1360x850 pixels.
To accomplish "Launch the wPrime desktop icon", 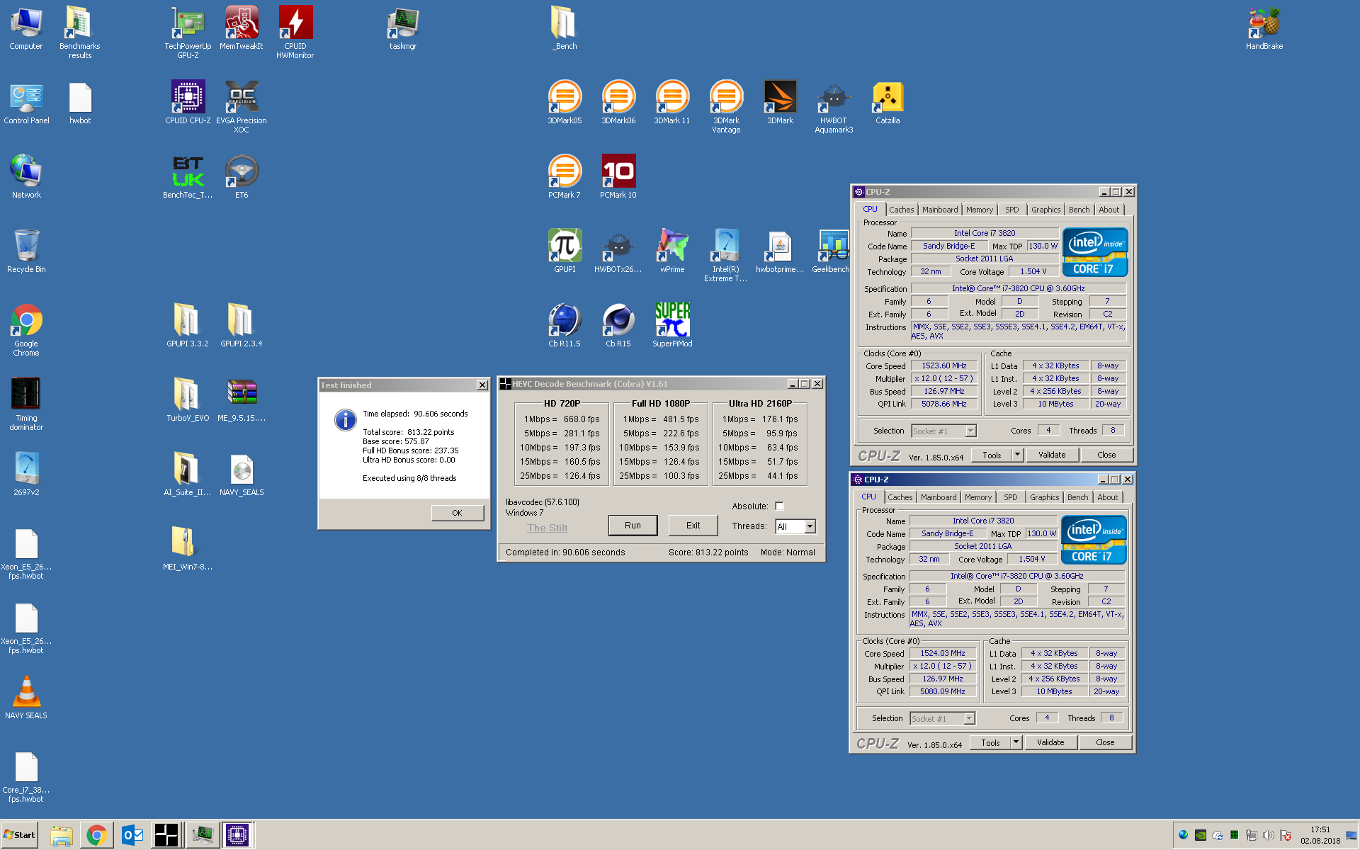I will point(672,251).
